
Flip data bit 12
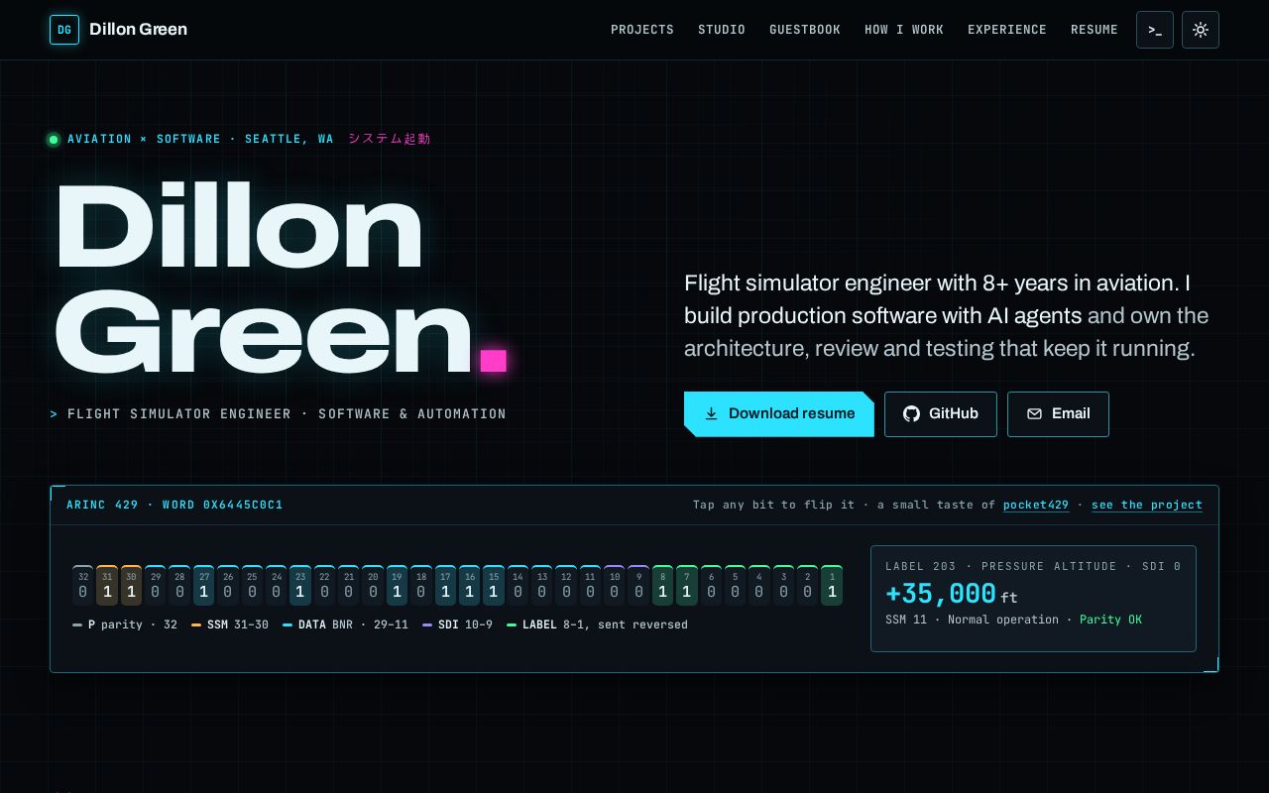click(x=566, y=586)
